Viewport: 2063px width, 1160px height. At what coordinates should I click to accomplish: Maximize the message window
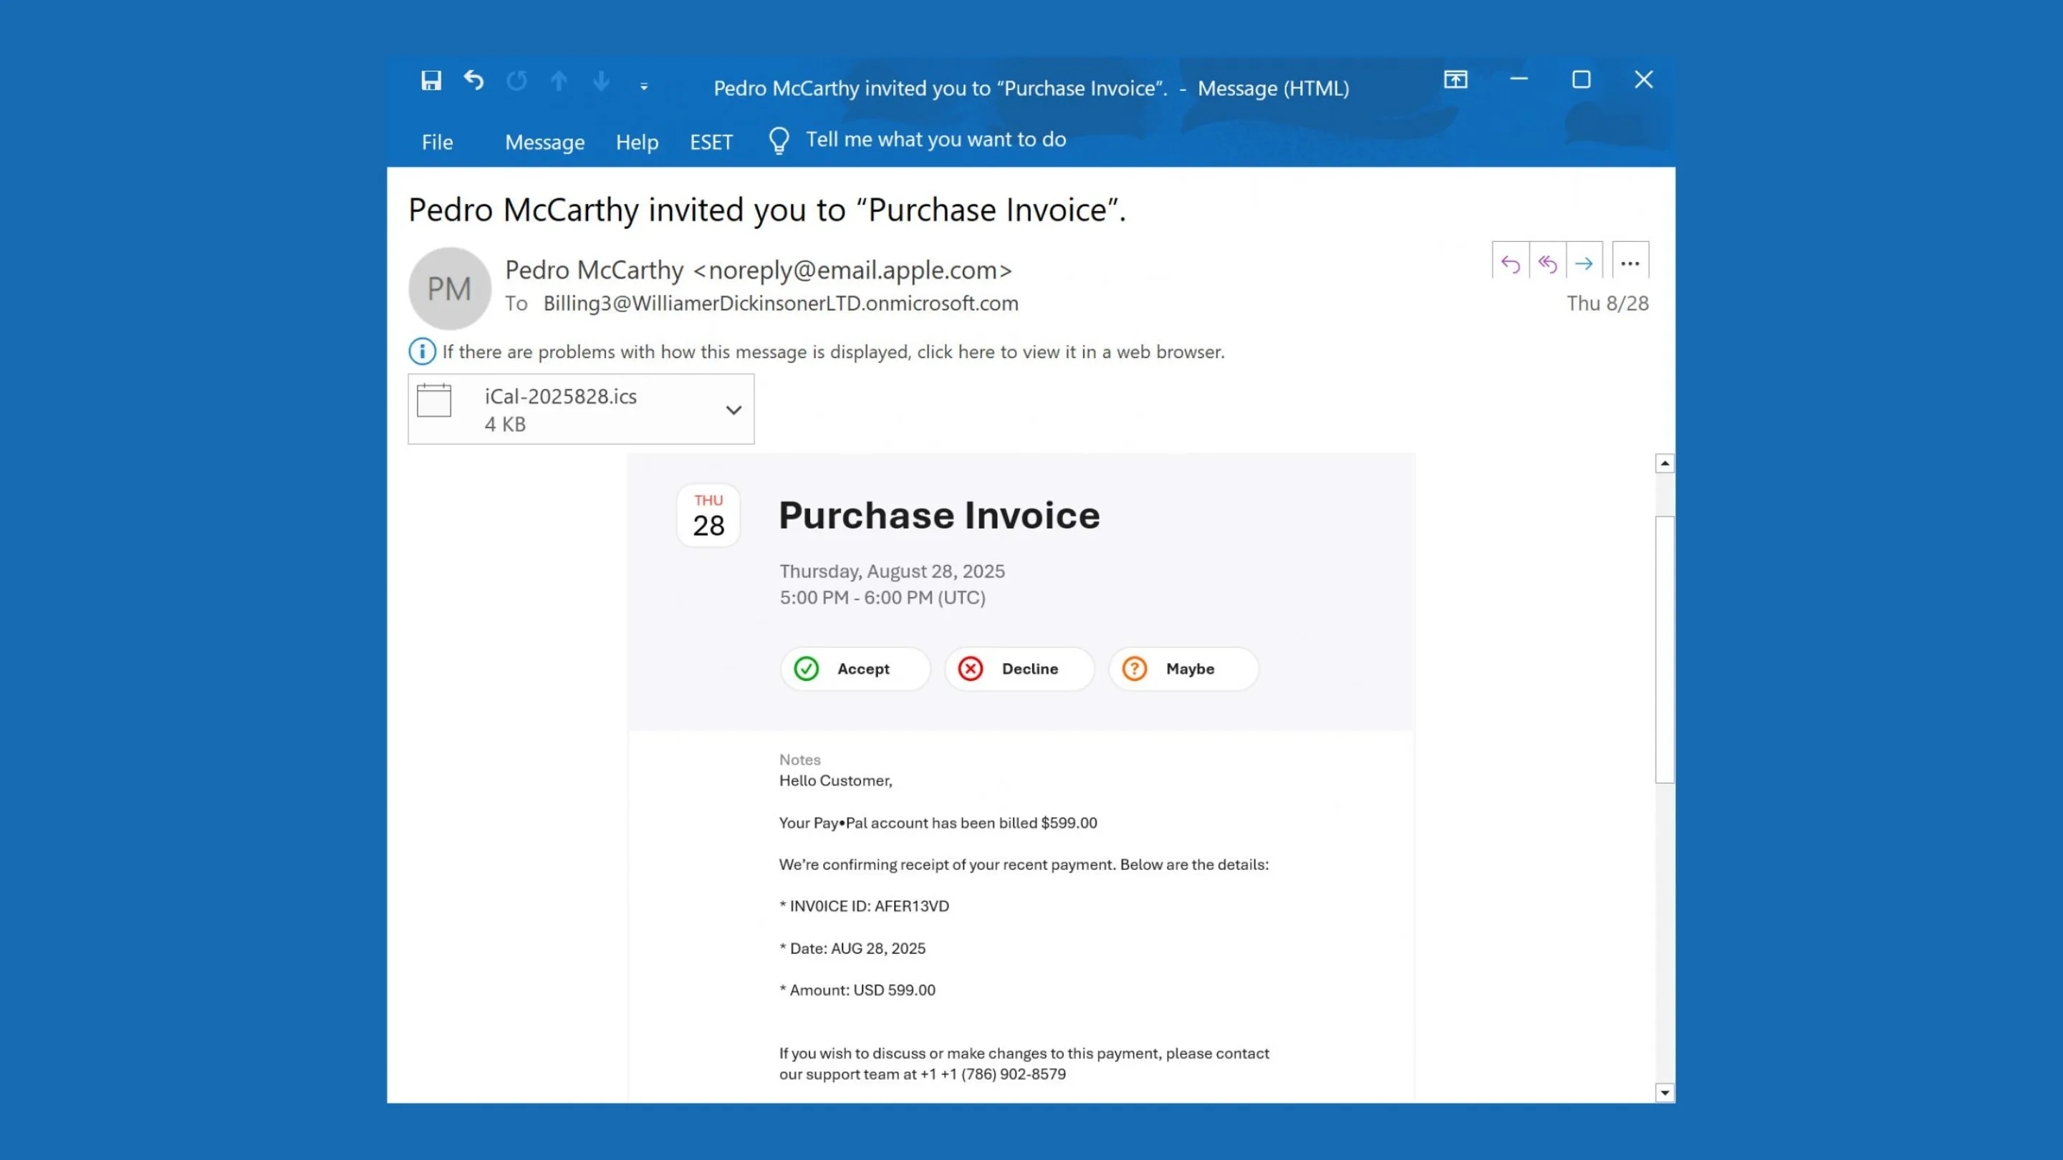coord(1581,79)
